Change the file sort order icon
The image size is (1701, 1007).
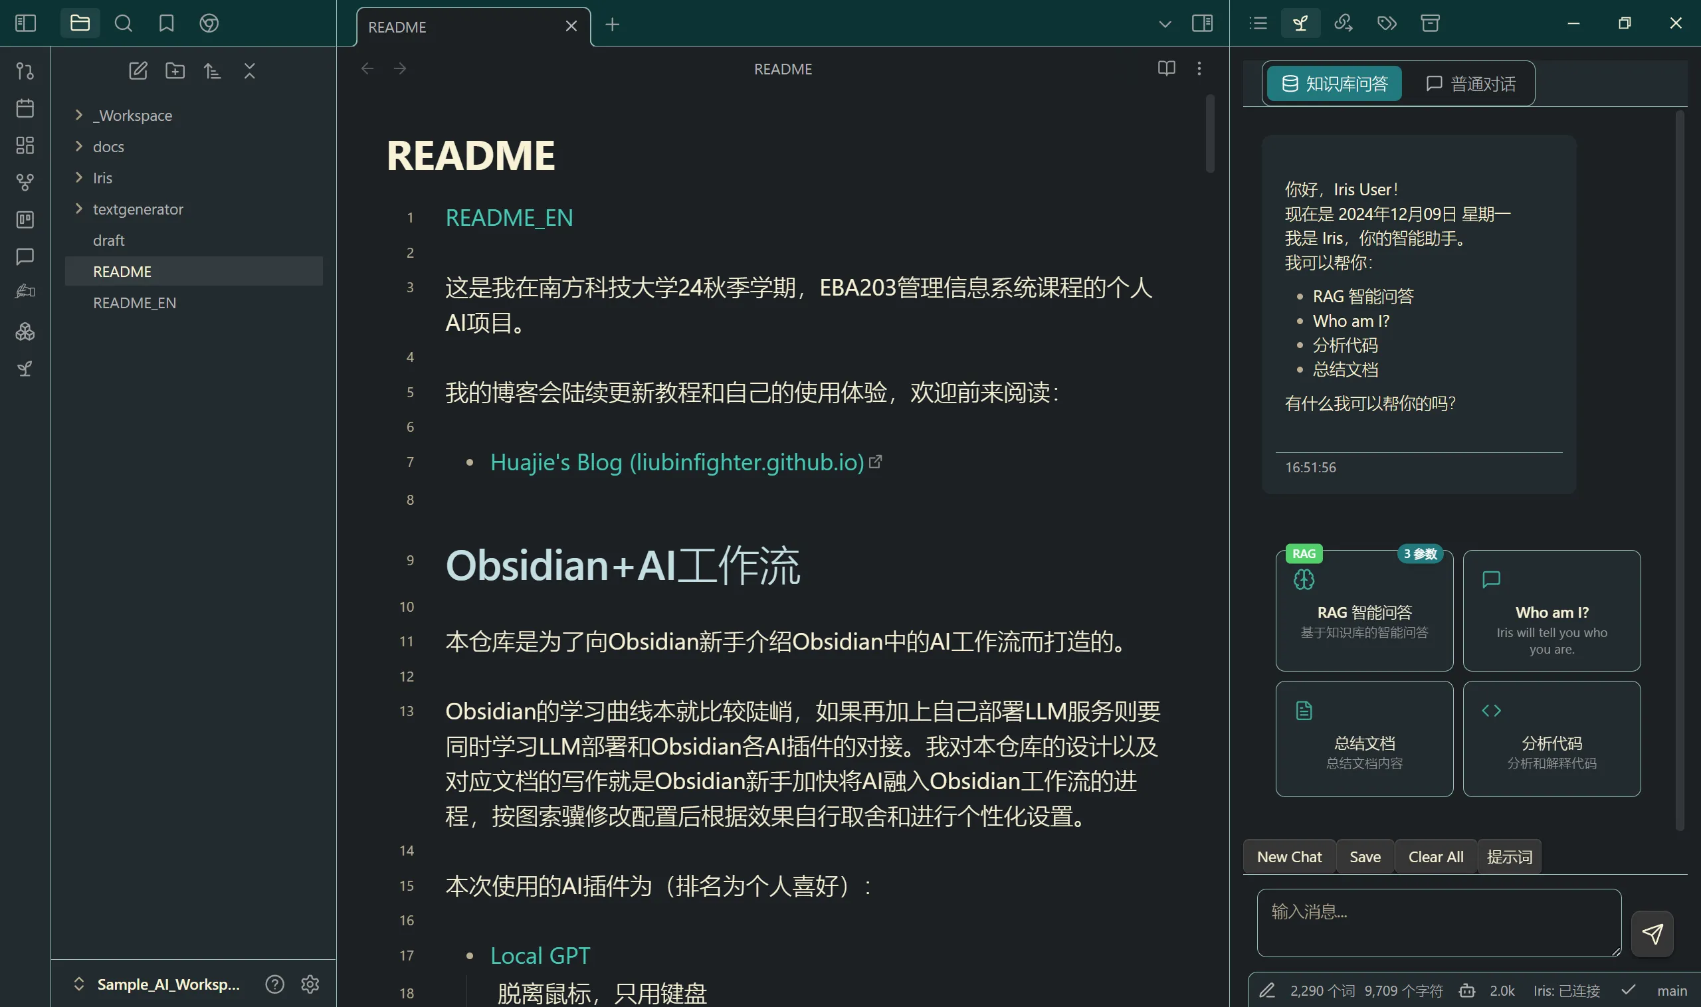(x=213, y=70)
